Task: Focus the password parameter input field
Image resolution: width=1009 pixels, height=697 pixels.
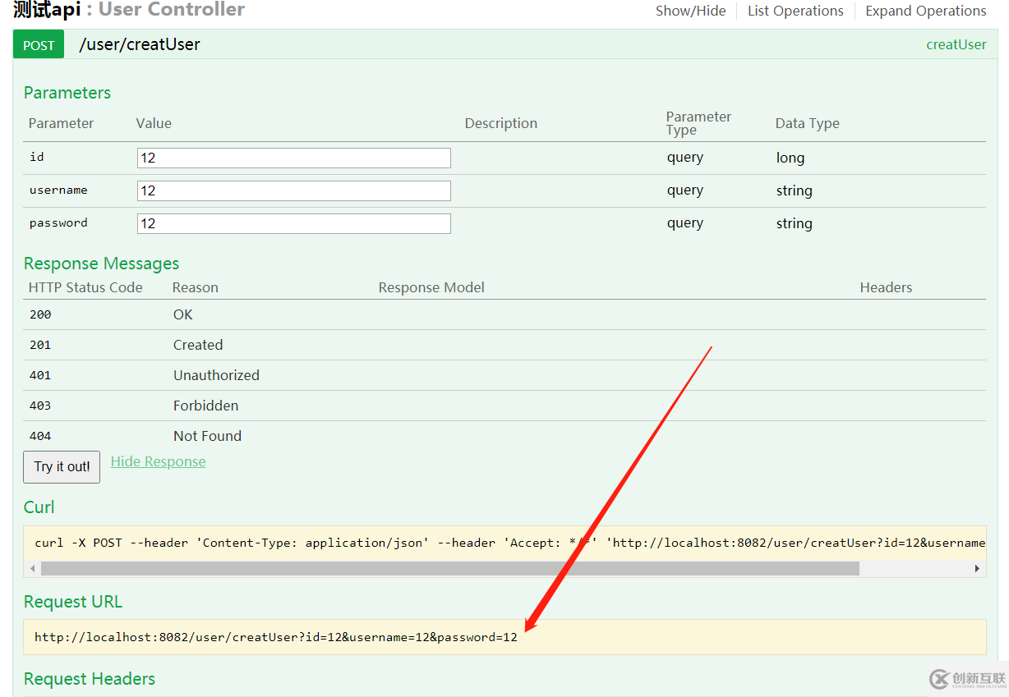Action: click(293, 223)
